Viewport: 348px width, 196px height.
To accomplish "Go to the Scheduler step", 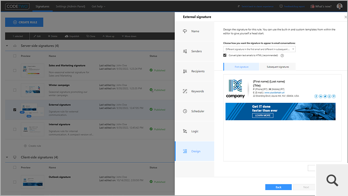I will (x=194, y=111).
